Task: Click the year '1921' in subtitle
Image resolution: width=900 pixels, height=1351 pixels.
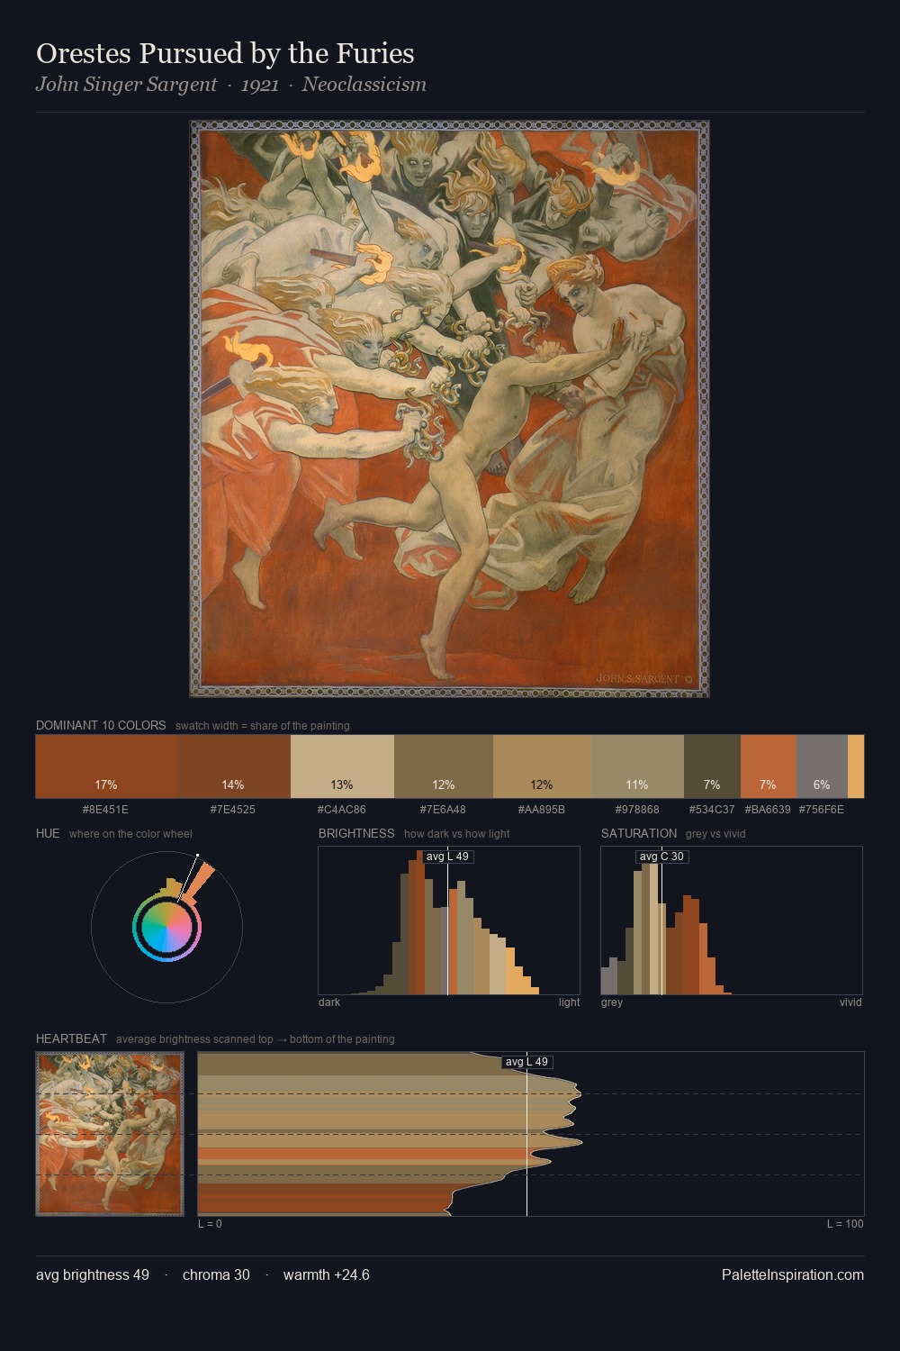Action: 259,85
